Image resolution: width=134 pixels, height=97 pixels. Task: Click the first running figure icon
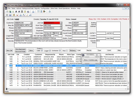pos(16,12)
